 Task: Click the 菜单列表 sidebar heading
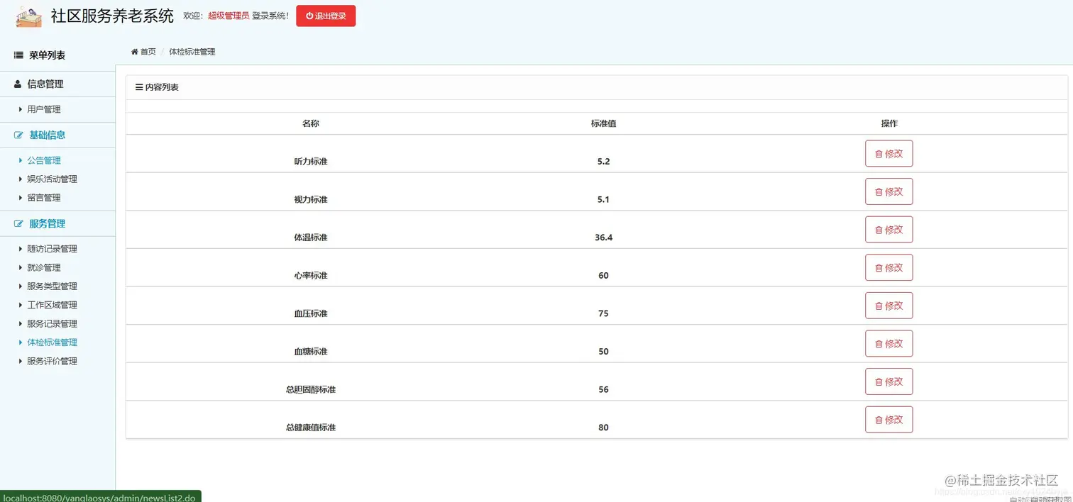pyautogui.click(x=47, y=55)
